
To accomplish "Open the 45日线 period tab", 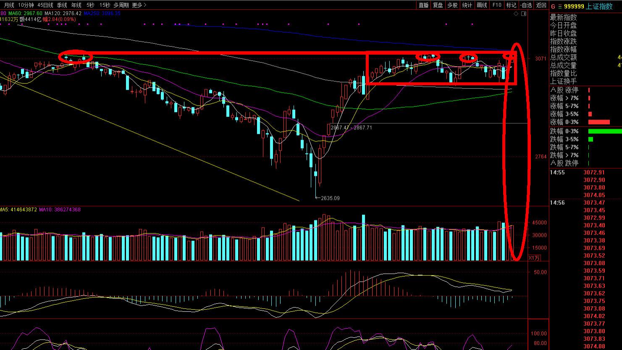I will [x=45, y=5].
